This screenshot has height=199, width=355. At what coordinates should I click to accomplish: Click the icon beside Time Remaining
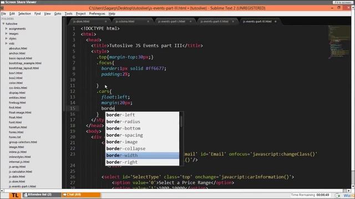click(338, 195)
